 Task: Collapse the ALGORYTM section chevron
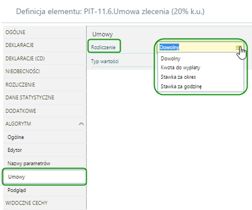click(81, 124)
